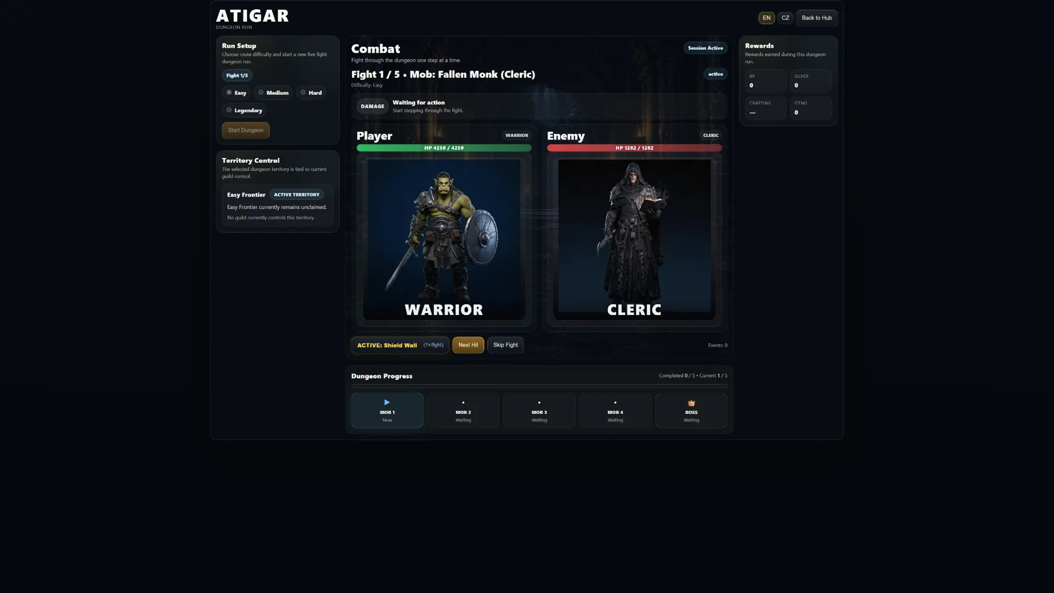Click 'Difficulty: Easy' label
This screenshot has width=1054, height=593.
(367, 85)
